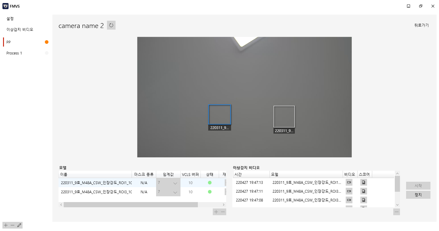
Task: Expand threshold dropdown for the ROI3 model
Action: [175, 192]
